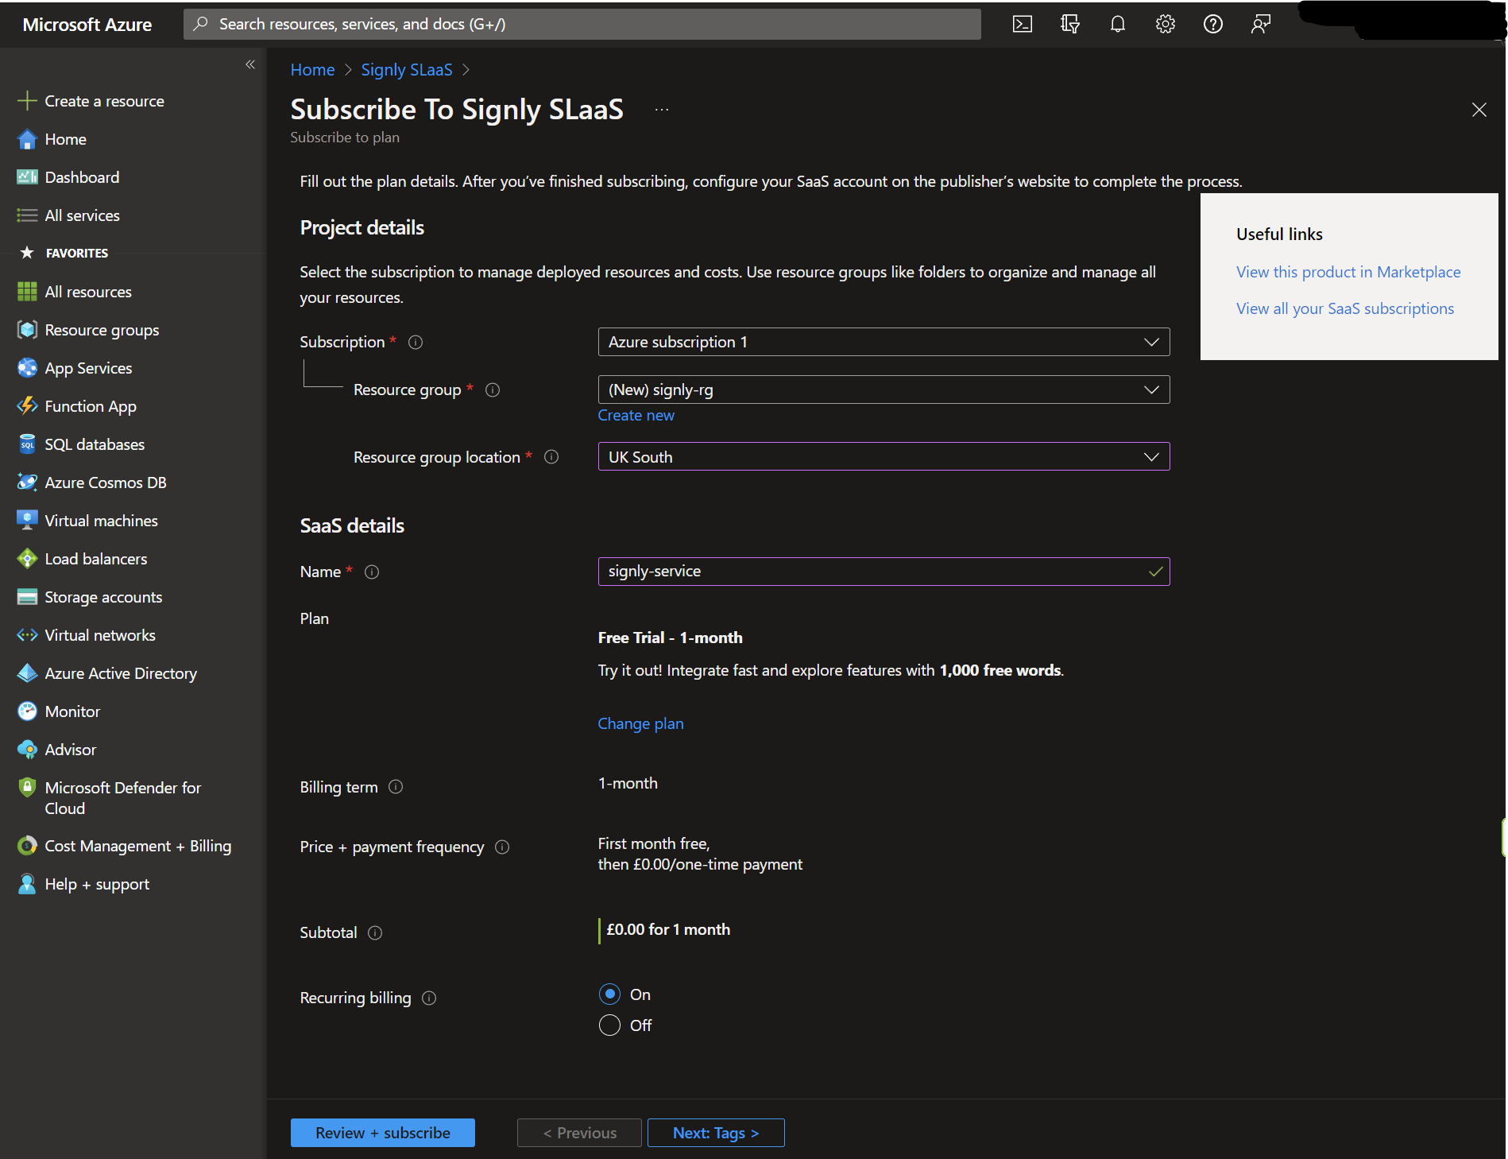Click the Azure Active Directory icon
The image size is (1508, 1159).
point(27,673)
